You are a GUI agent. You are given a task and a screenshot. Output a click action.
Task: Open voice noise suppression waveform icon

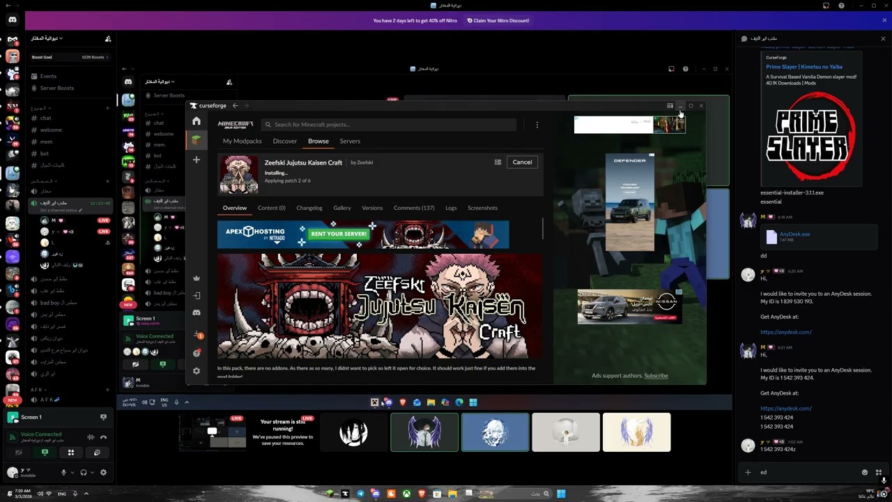pos(91,437)
